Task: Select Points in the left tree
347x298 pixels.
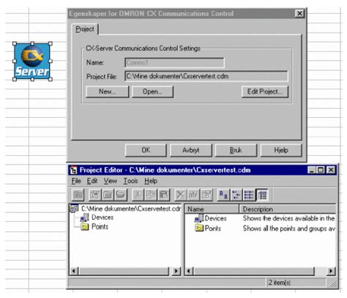Action: coord(100,227)
